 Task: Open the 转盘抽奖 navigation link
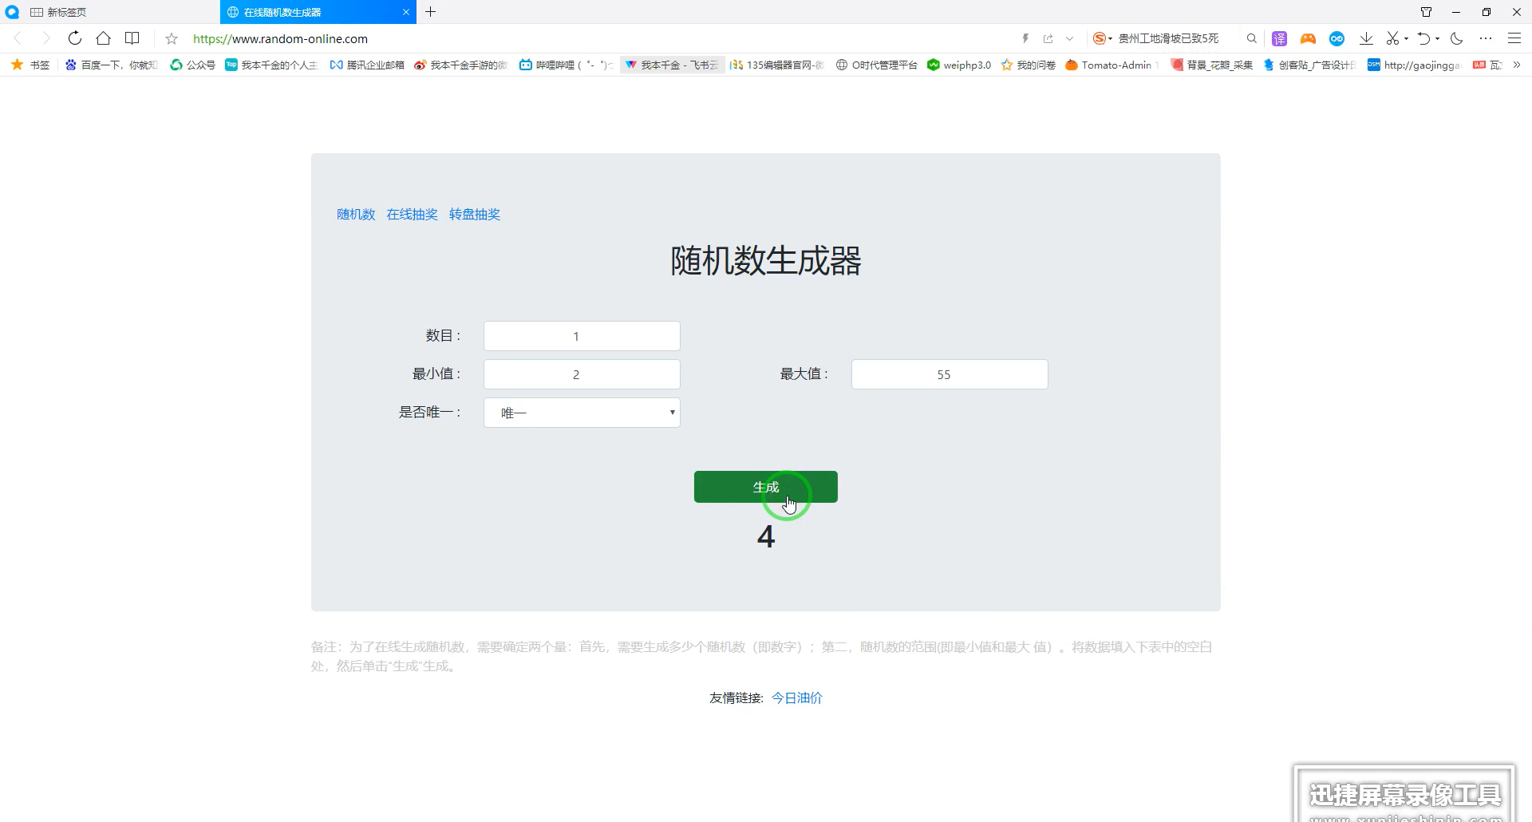click(475, 214)
